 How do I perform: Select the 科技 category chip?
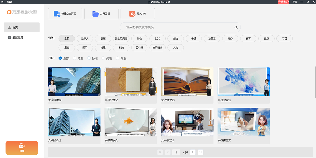[121, 48]
